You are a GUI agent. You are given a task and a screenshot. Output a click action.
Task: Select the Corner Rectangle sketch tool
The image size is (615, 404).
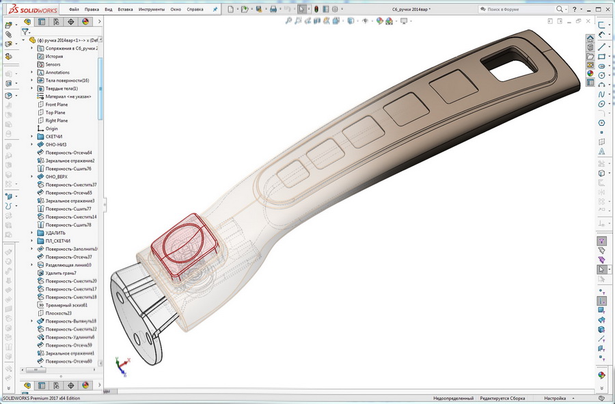coord(601,57)
